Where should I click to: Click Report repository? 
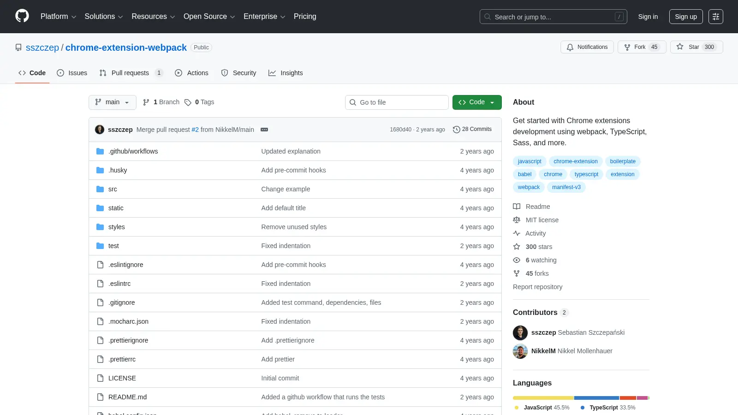537,287
